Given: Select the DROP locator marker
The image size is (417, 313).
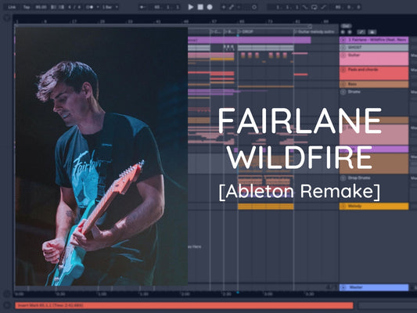Looking at the screenshot, I should [246, 31].
